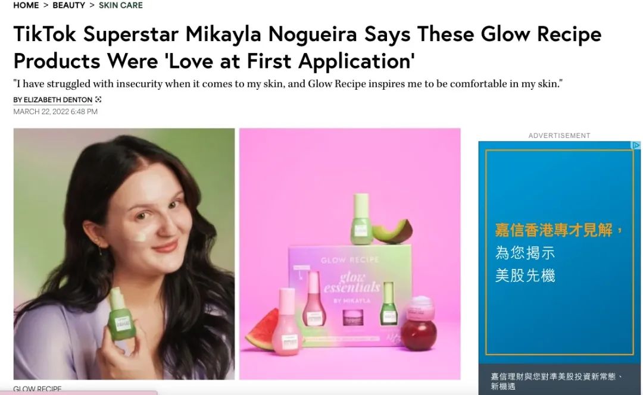Open the BEAUTY breadcrumb category
This screenshot has width=643, height=395.
pos(69,5)
